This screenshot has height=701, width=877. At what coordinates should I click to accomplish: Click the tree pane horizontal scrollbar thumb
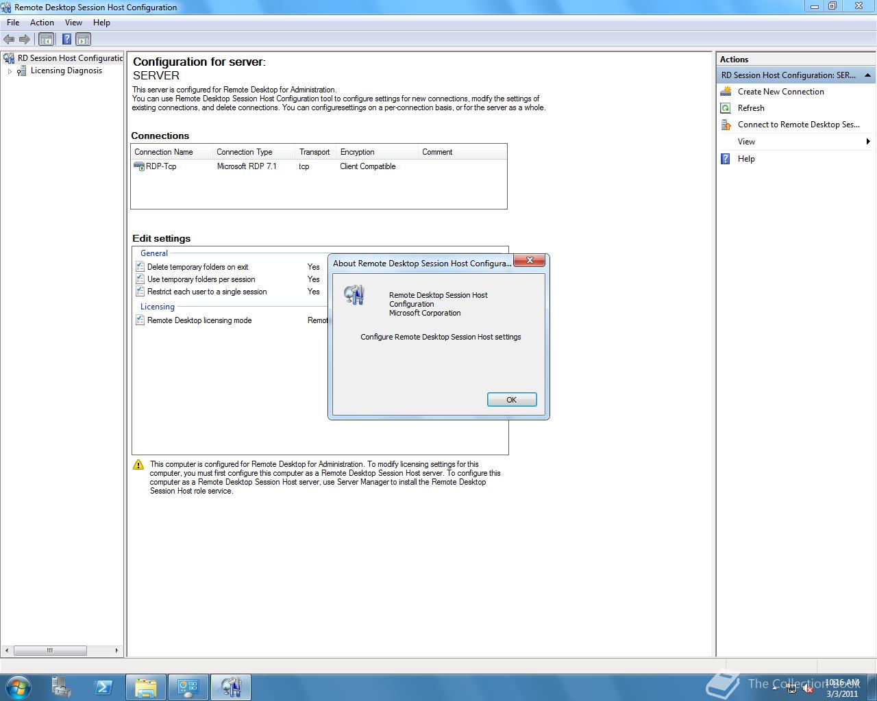click(x=50, y=650)
